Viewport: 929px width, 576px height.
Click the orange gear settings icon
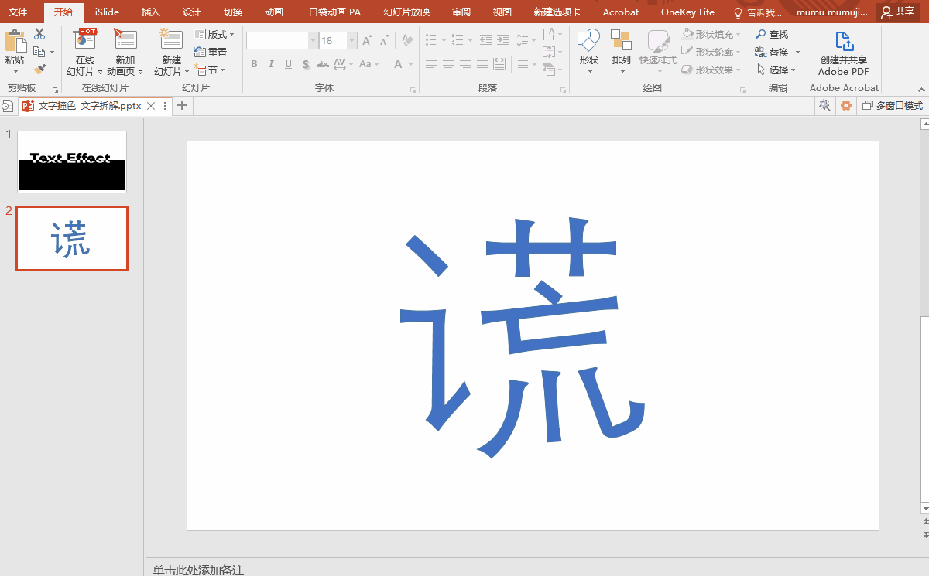846,105
